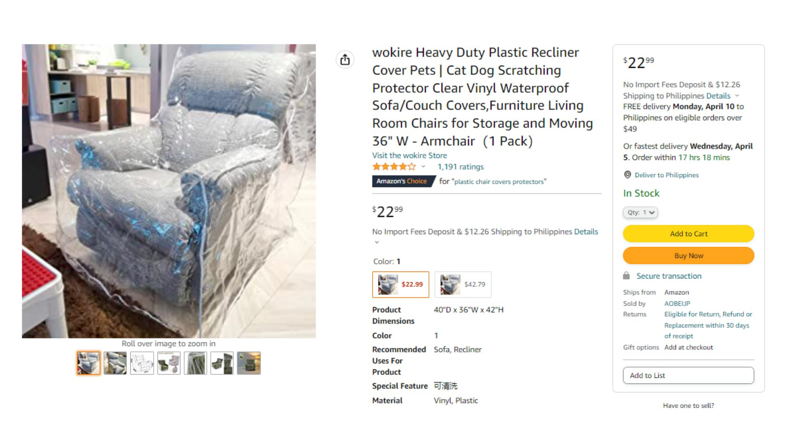Add the recliner cover to cart
This screenshot has height=443, width=789.
(689, 234)
